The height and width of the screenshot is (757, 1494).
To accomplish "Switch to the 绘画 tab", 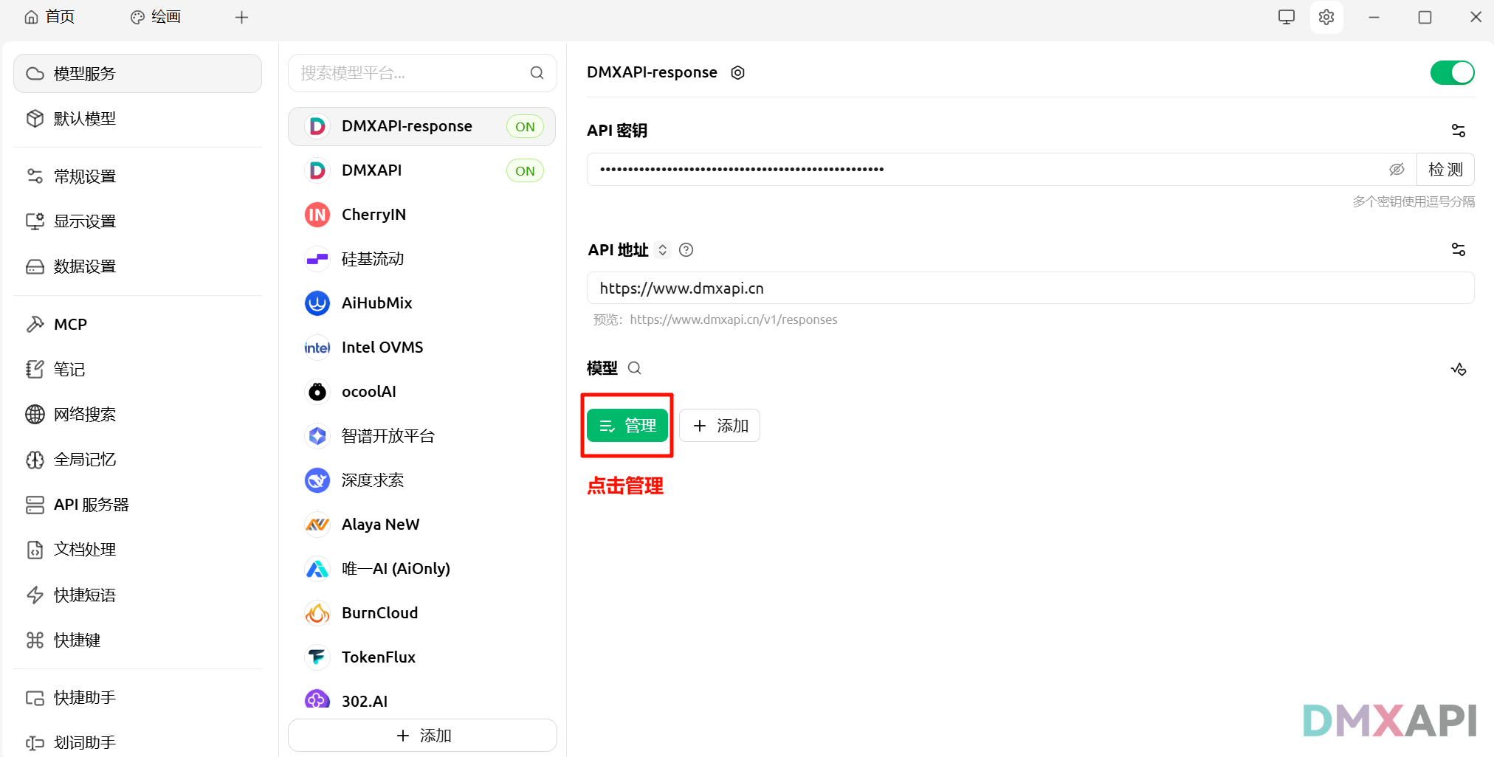I will click(155, 16).
